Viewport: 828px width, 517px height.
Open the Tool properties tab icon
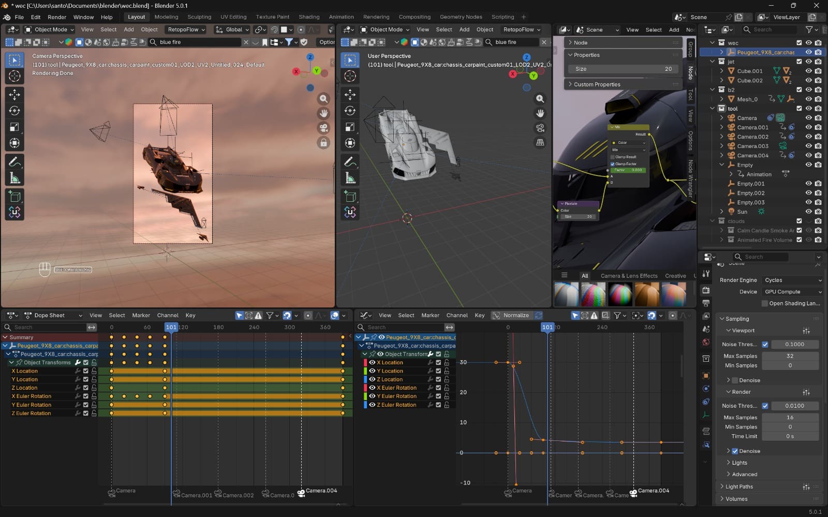pos(706,273)
